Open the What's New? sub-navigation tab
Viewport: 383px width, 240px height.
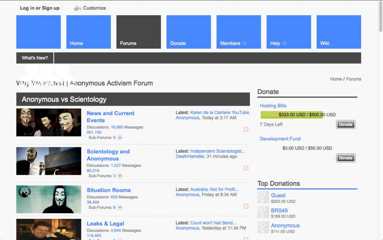click(x=35, y=58)
